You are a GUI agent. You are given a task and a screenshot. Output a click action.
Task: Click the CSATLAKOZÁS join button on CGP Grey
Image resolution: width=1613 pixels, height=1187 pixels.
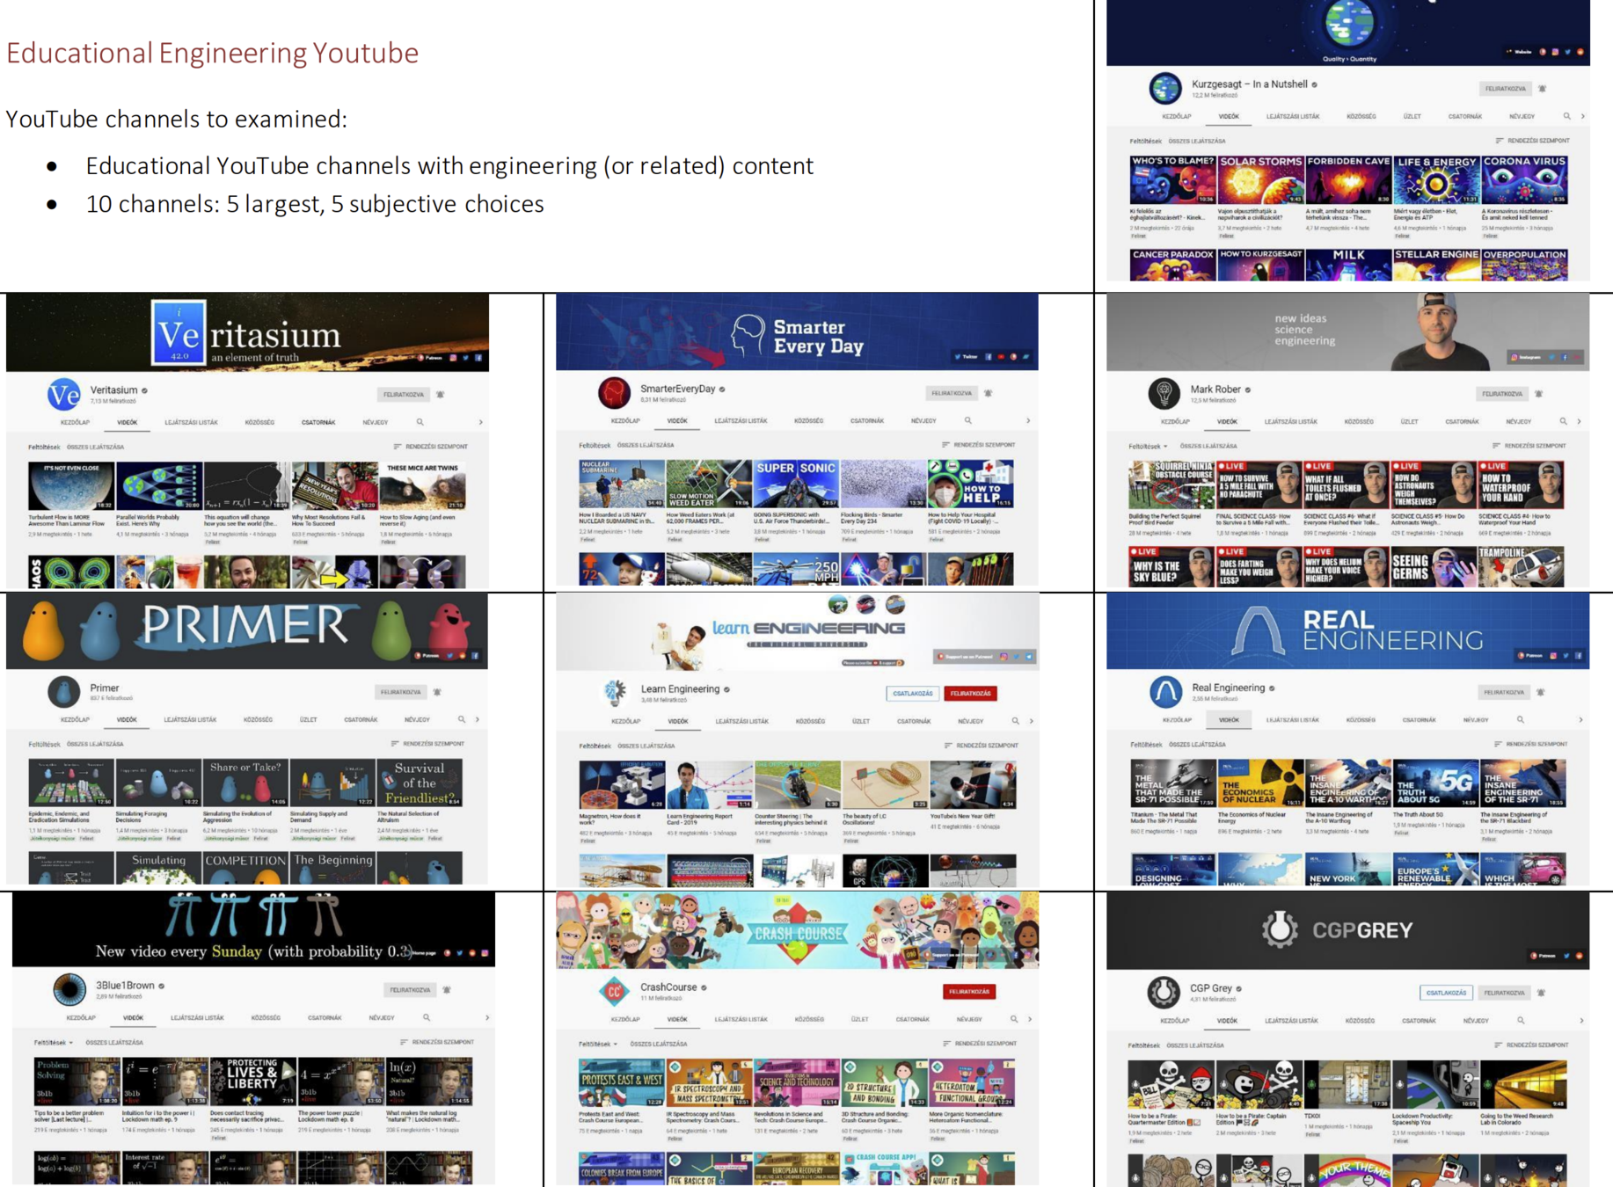[1446, 993]
